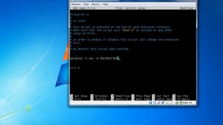Click the 'File: /etc/rc.local' header text
Screen dimensions: 223x125
click(x=130, y=8)
